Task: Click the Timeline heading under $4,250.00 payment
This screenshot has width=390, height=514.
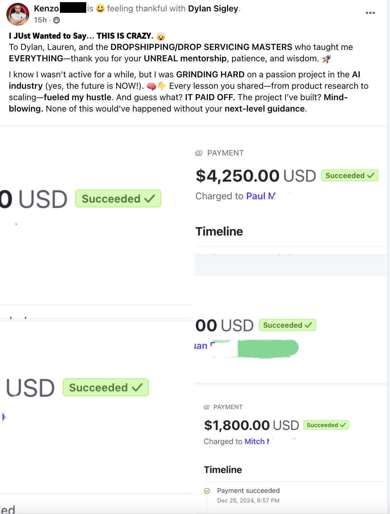Action: (219, 231)
